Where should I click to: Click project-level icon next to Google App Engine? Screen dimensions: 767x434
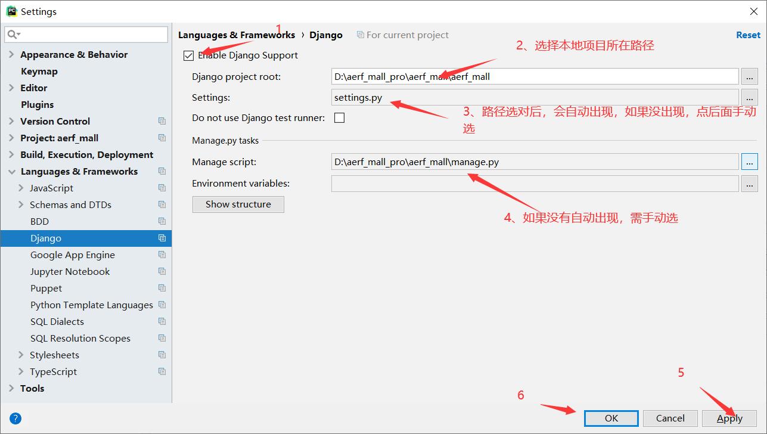pos(162,255)
